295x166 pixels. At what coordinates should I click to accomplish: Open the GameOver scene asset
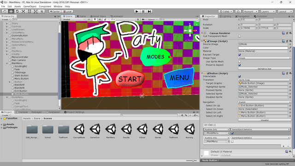pos(95,130)
